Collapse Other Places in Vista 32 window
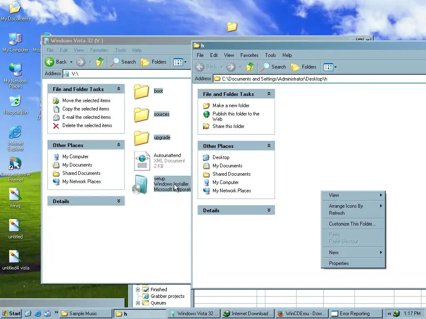 pyautogui.click(x=119, y=145)
